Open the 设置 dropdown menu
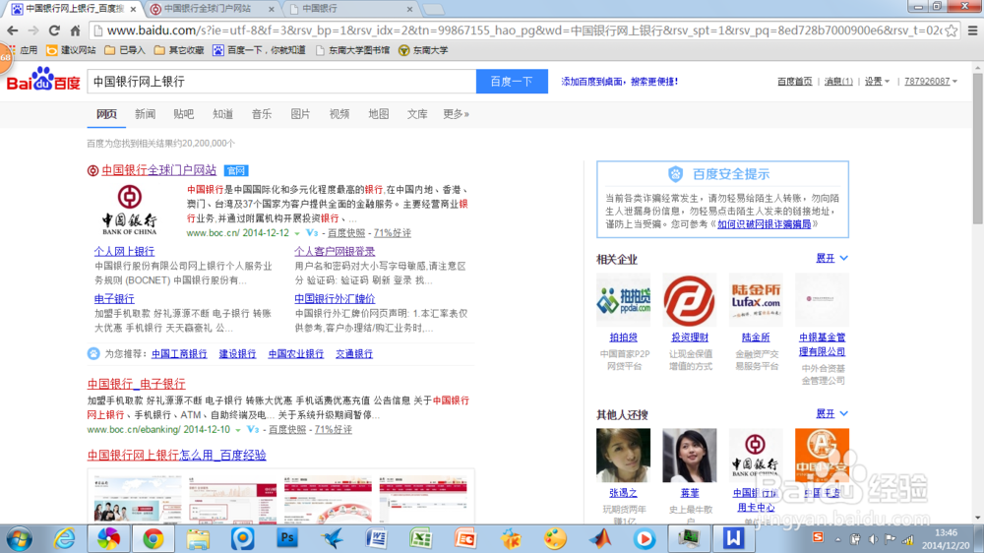The width and height of the screenshot is (984, 553). (877, 81)
